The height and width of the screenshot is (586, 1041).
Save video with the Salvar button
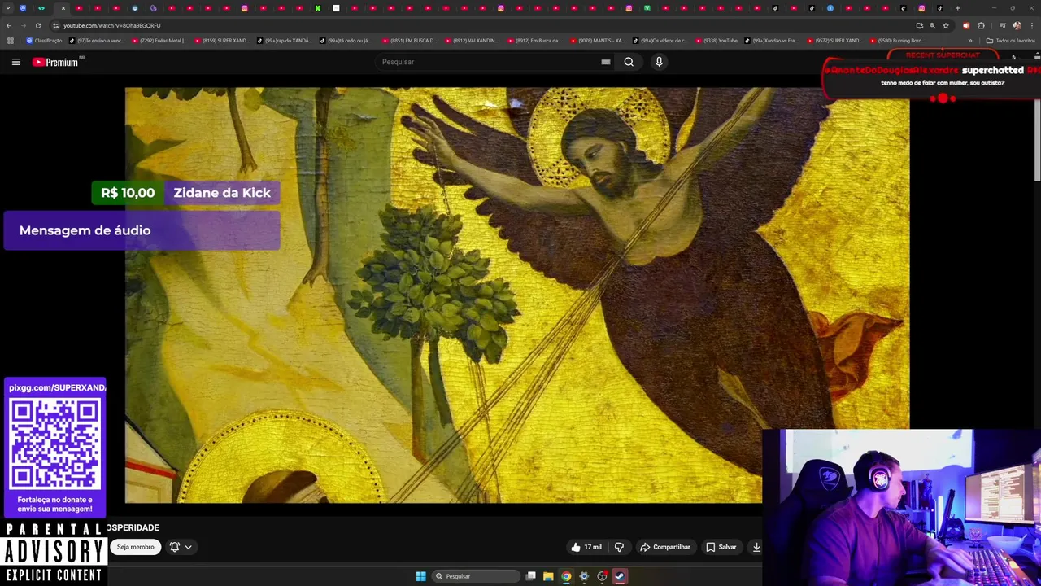pos(721,547)
